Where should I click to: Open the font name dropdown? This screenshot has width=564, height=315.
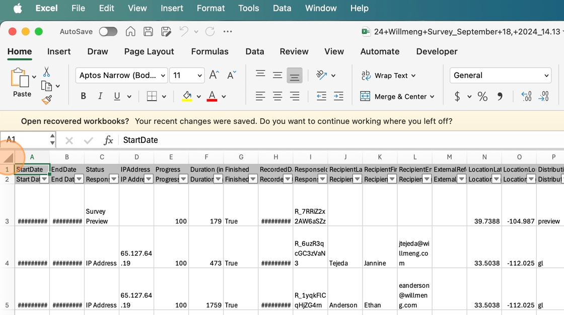click(122, 75)
